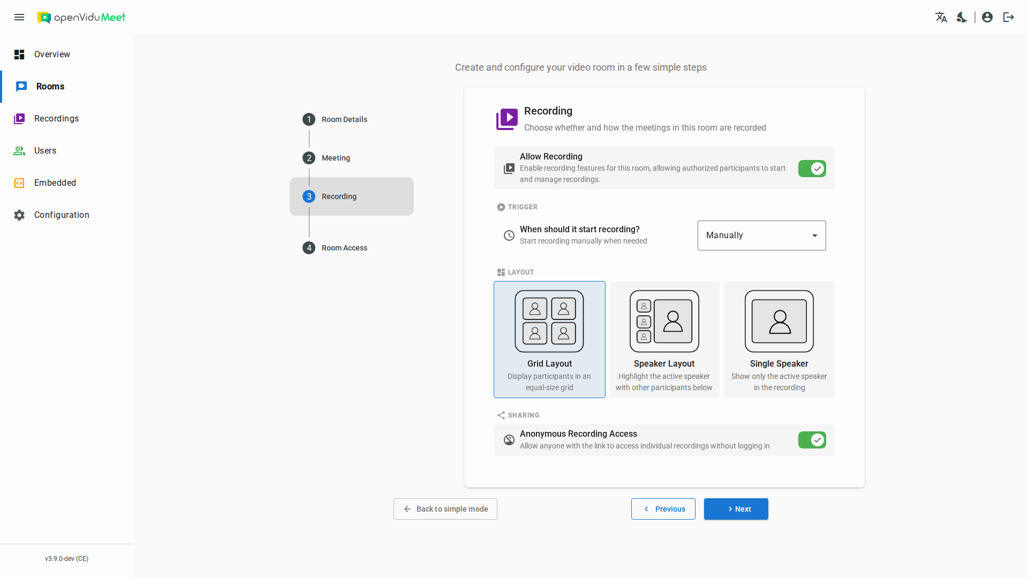Click the Previous button
The width and height of the screenshot is (1028, 578).
[663, 509]
